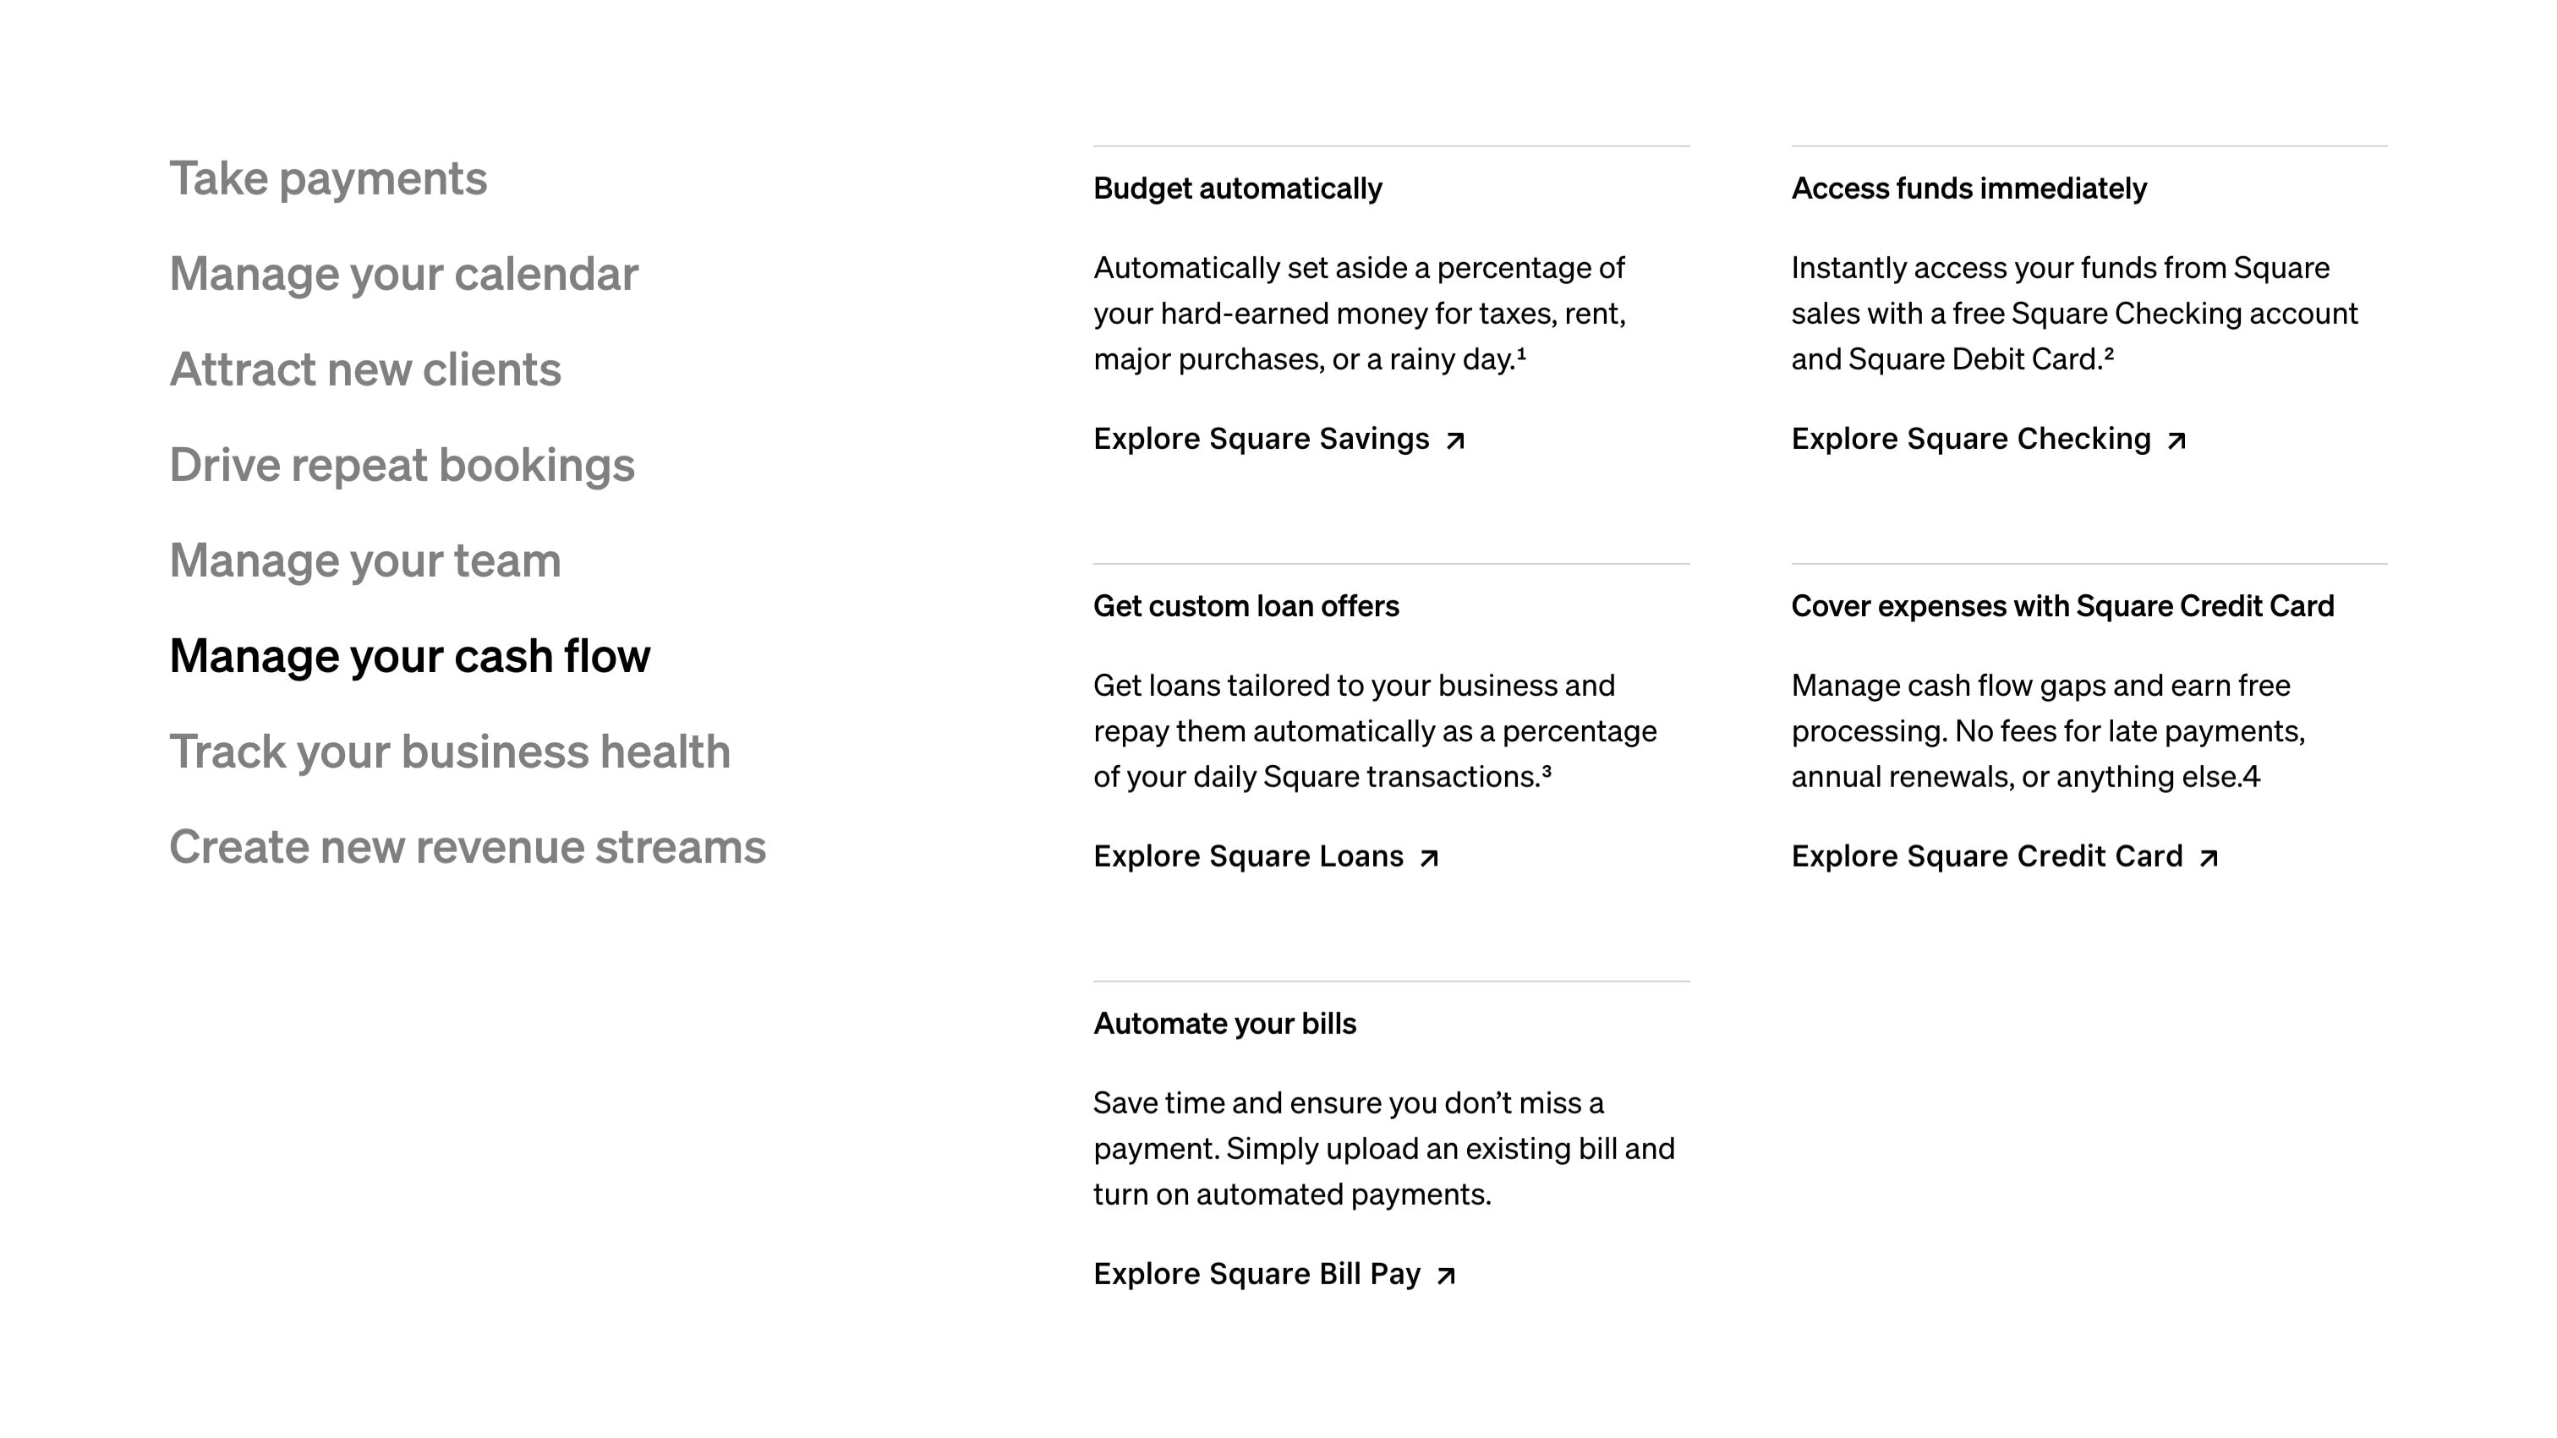Image resolution: width=2557 pixels, height=1438 pixels.
Task: Show the Drive repeat bookings section
Action: [401, 464]
